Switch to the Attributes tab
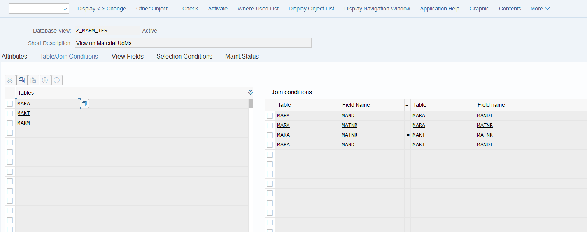Image resolution: width=587 pixels, height=232 pixels. coord(14,56)
